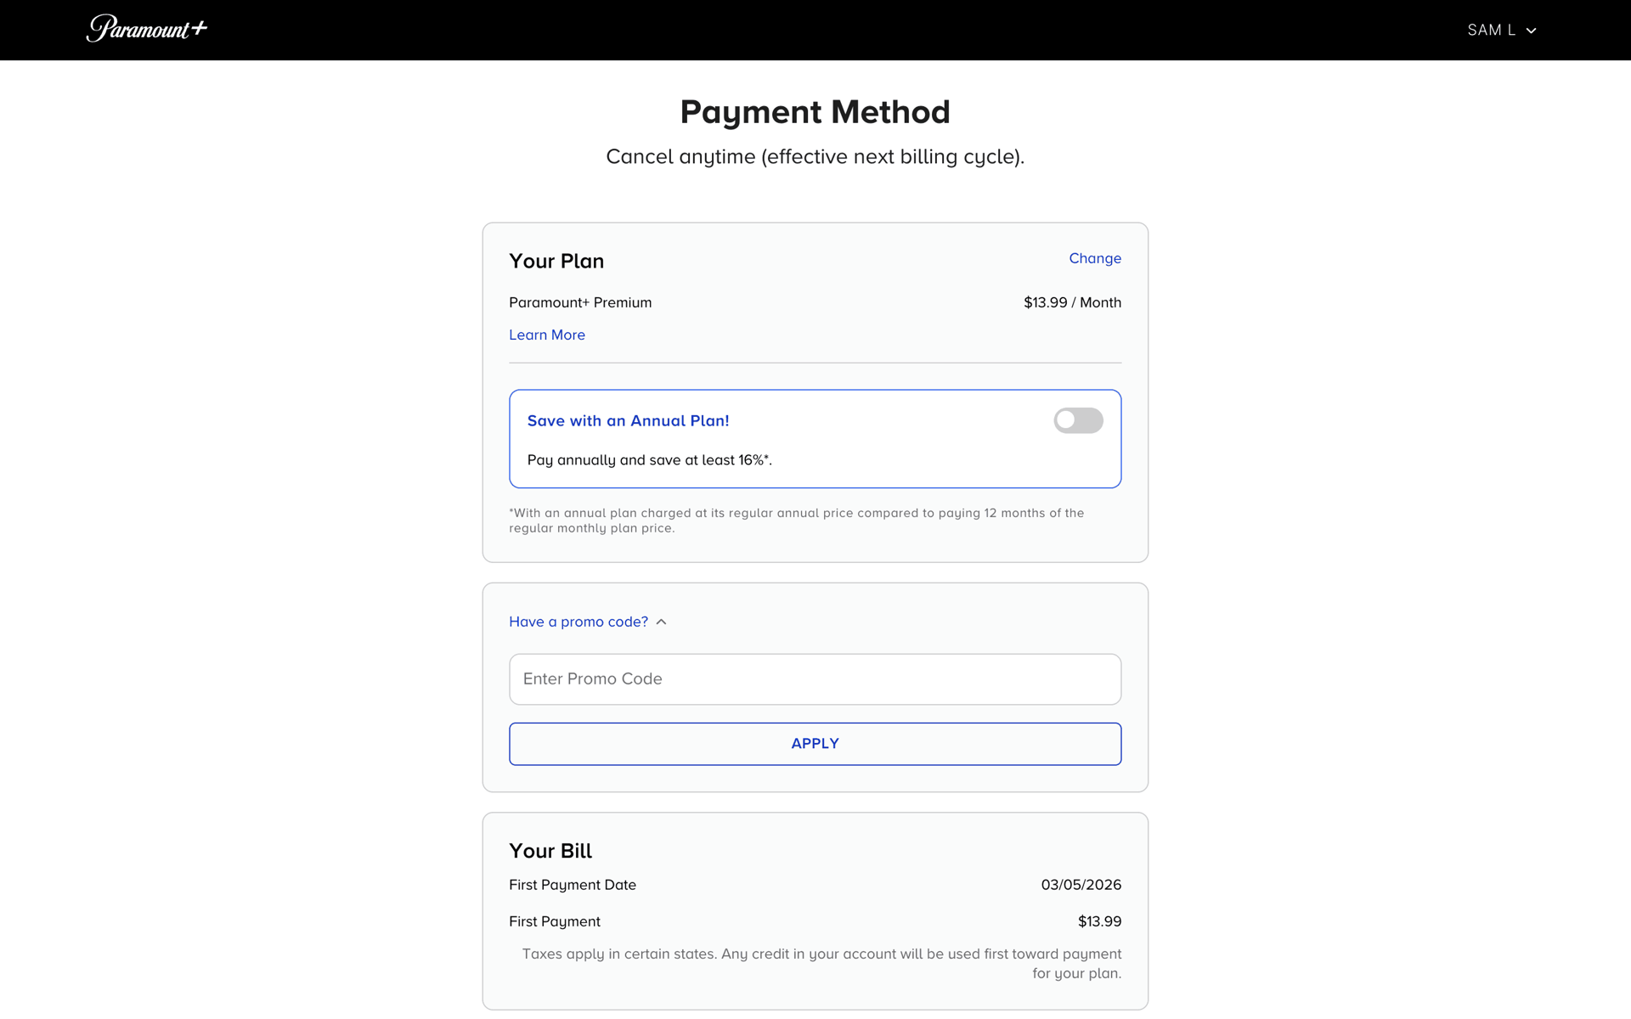Click the first payment date '03/05/2026'

click(x=1081, y=885)
